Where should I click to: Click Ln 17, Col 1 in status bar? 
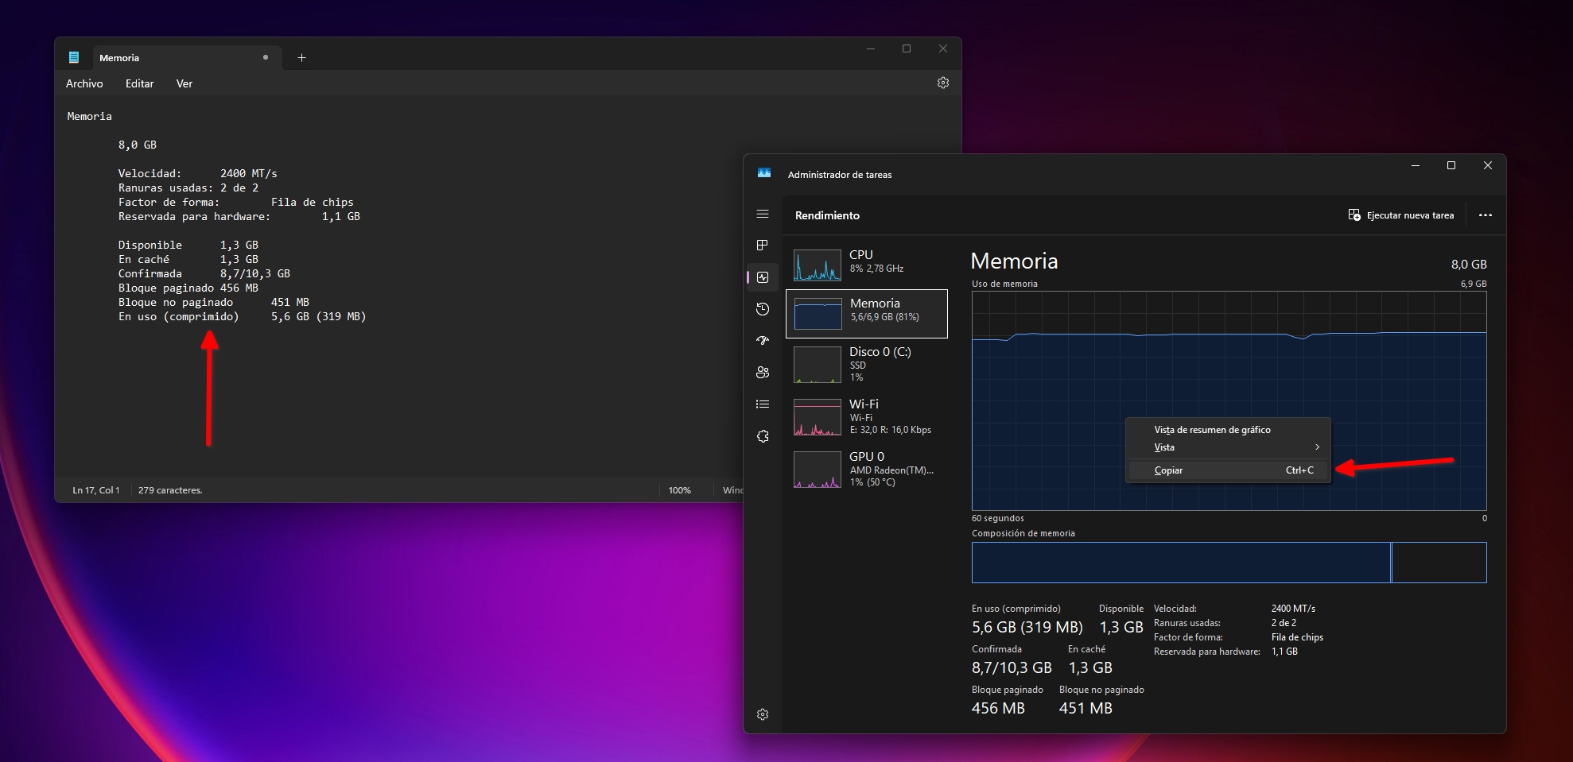pyautogui.click(x=96, y=490)
